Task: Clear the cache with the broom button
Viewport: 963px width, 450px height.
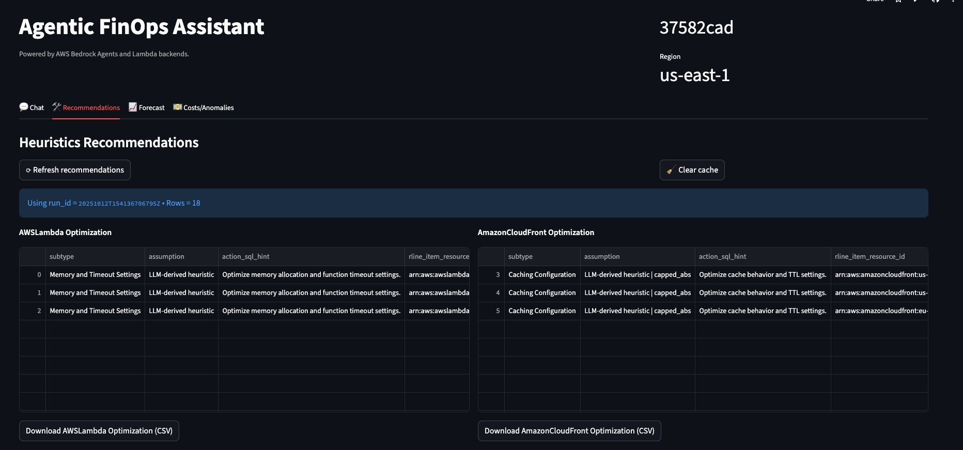Action: [692, 170]
